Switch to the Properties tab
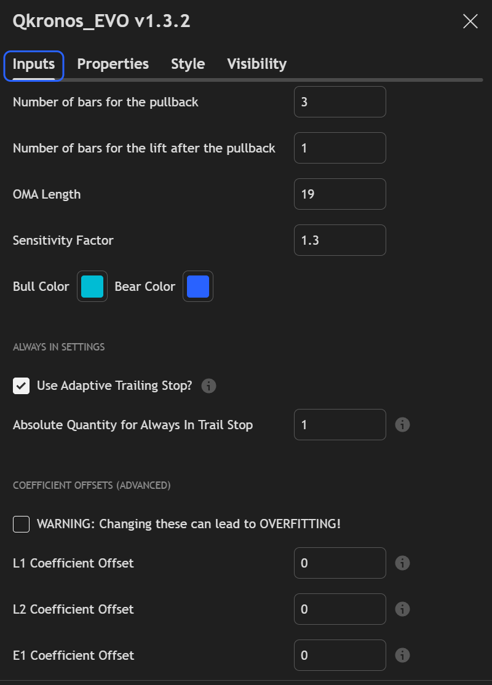The image size is (492, 685). [113, 64]
